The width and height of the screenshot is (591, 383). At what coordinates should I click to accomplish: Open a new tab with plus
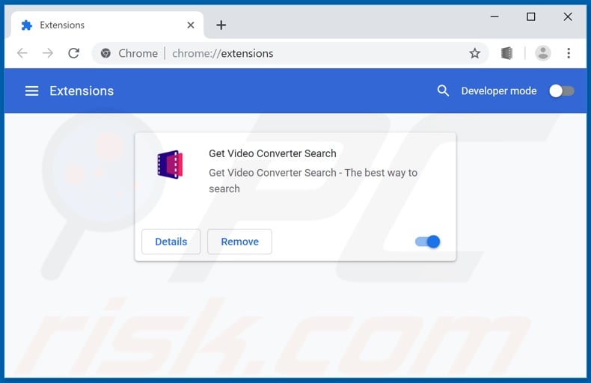coord(221,25)
